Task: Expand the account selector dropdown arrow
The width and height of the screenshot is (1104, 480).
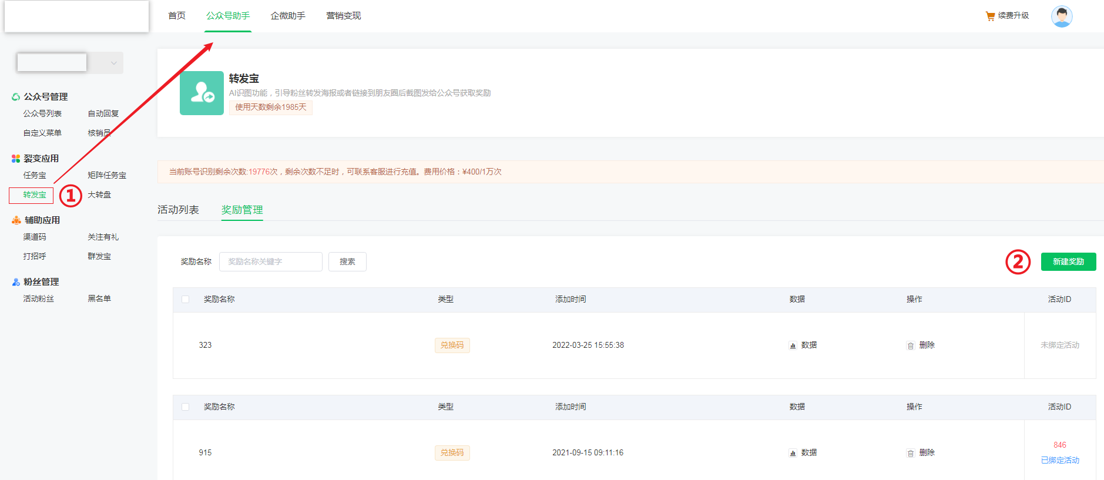Action: (x=113, y=63)
